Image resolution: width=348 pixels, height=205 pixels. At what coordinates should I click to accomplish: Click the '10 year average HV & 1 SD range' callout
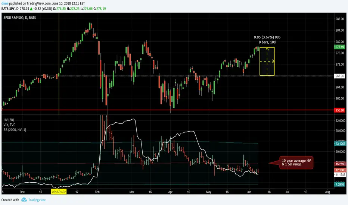tap(296, 163)
